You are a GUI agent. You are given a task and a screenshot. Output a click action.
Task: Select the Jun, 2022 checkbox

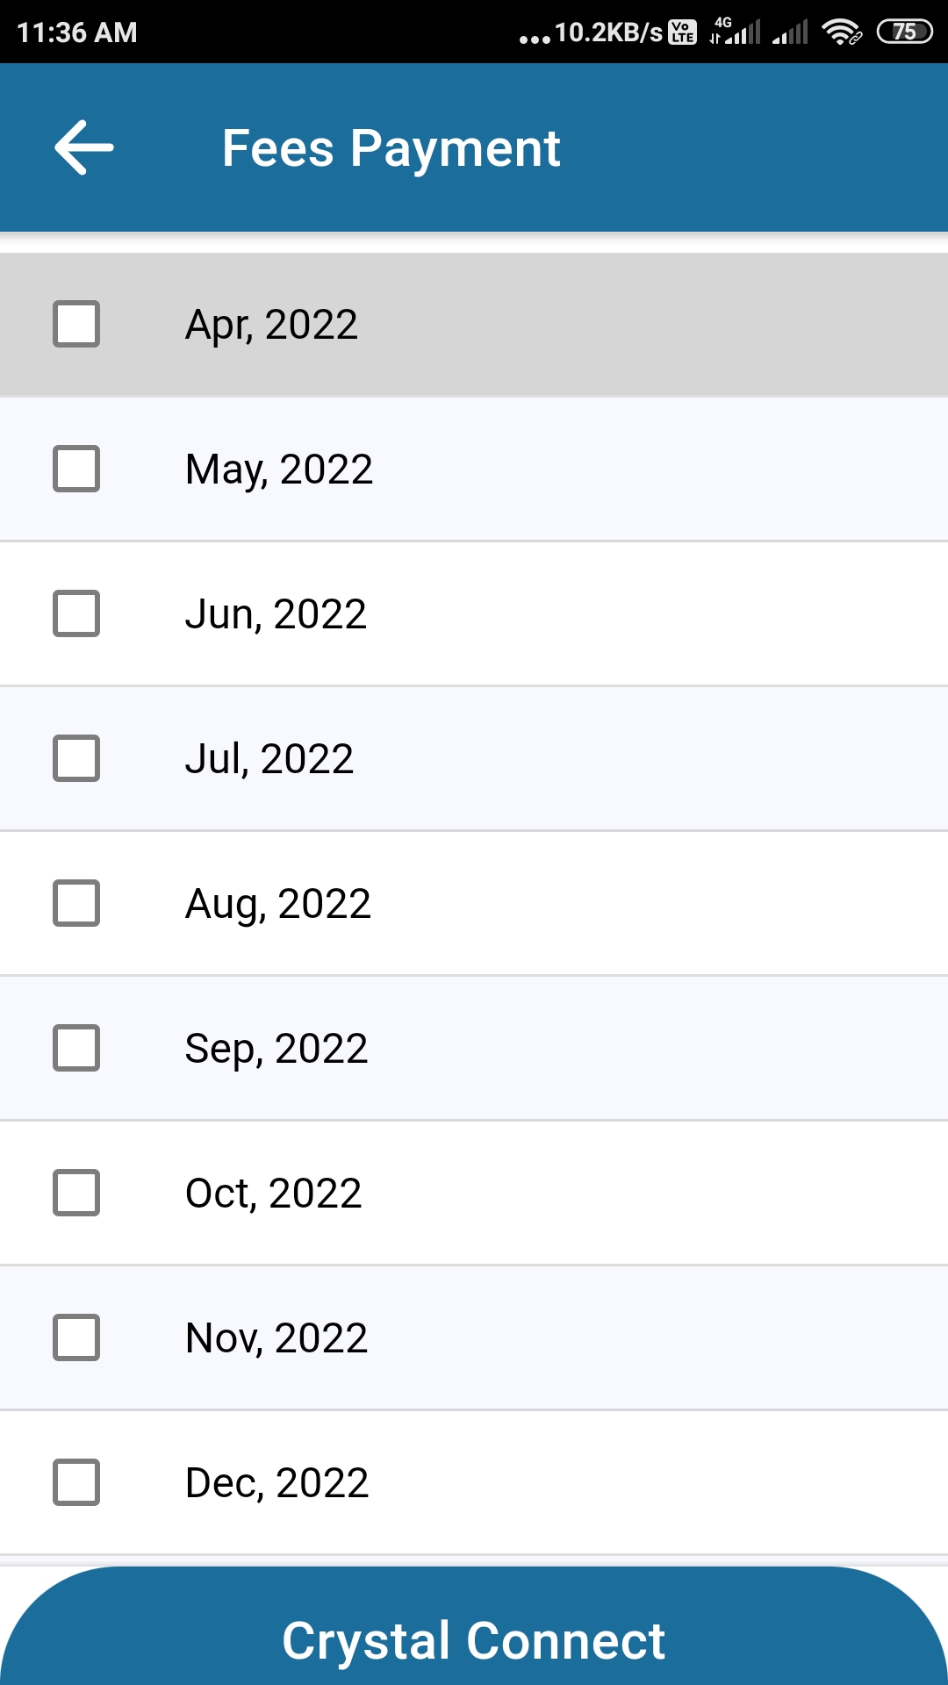[76, 613]
